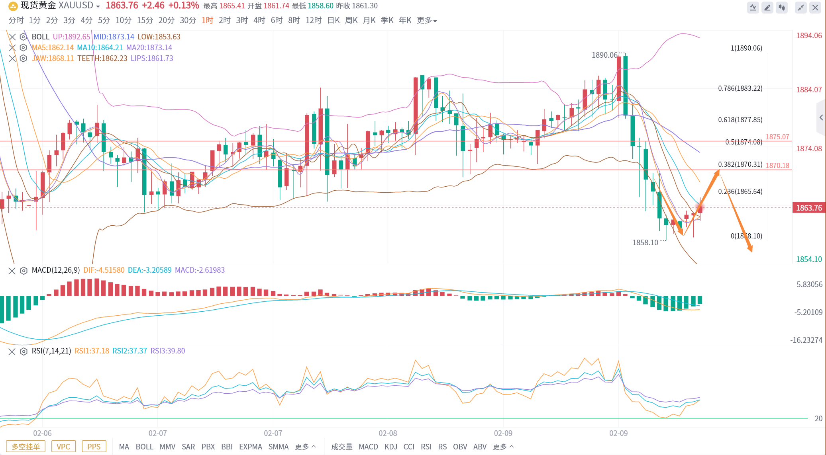Click the VPC button
Screen dimensions: 826x455
click(63, 446)
